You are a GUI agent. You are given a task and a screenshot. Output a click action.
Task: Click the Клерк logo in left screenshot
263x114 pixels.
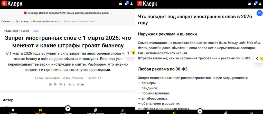click(x=12, y=4)
